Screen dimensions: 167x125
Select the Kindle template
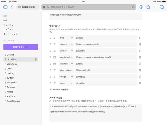coord(21,92)
